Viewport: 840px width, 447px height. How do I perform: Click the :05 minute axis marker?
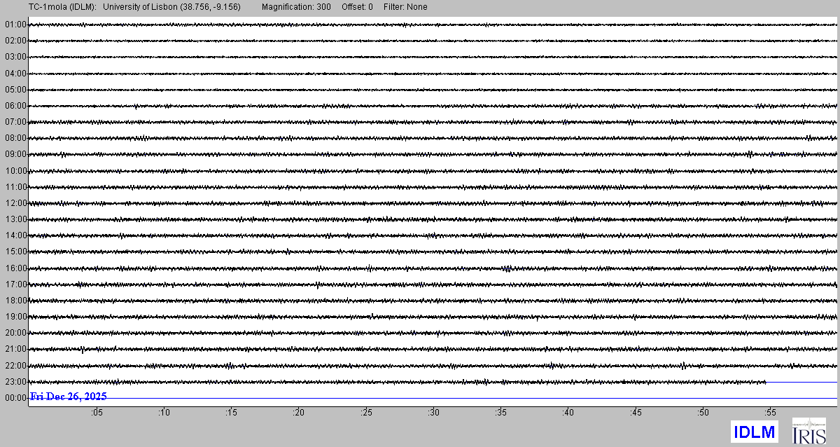[x=97, y=413]
